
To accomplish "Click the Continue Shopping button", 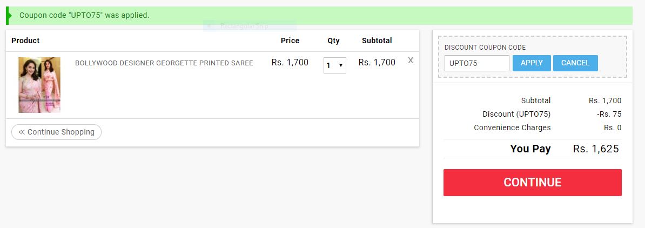I will click(x=56, y=132).
